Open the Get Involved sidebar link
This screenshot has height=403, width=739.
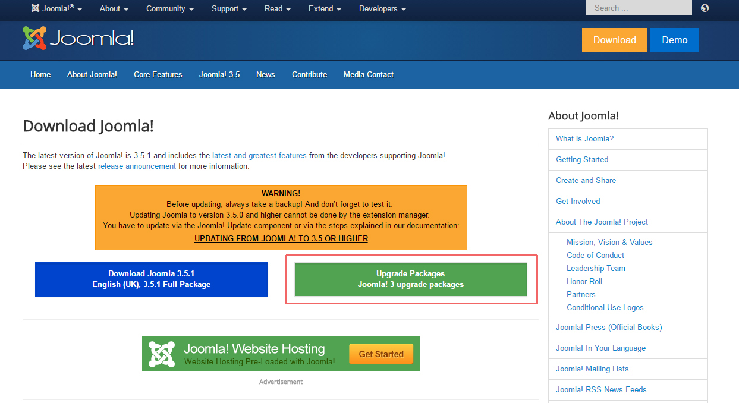[578, 201]
